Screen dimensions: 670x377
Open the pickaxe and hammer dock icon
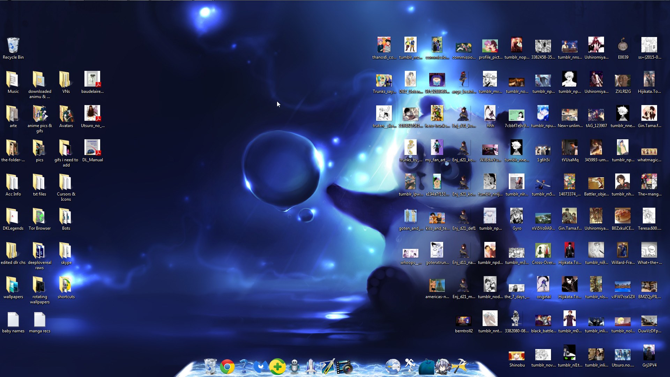click(x=459, y=367)
